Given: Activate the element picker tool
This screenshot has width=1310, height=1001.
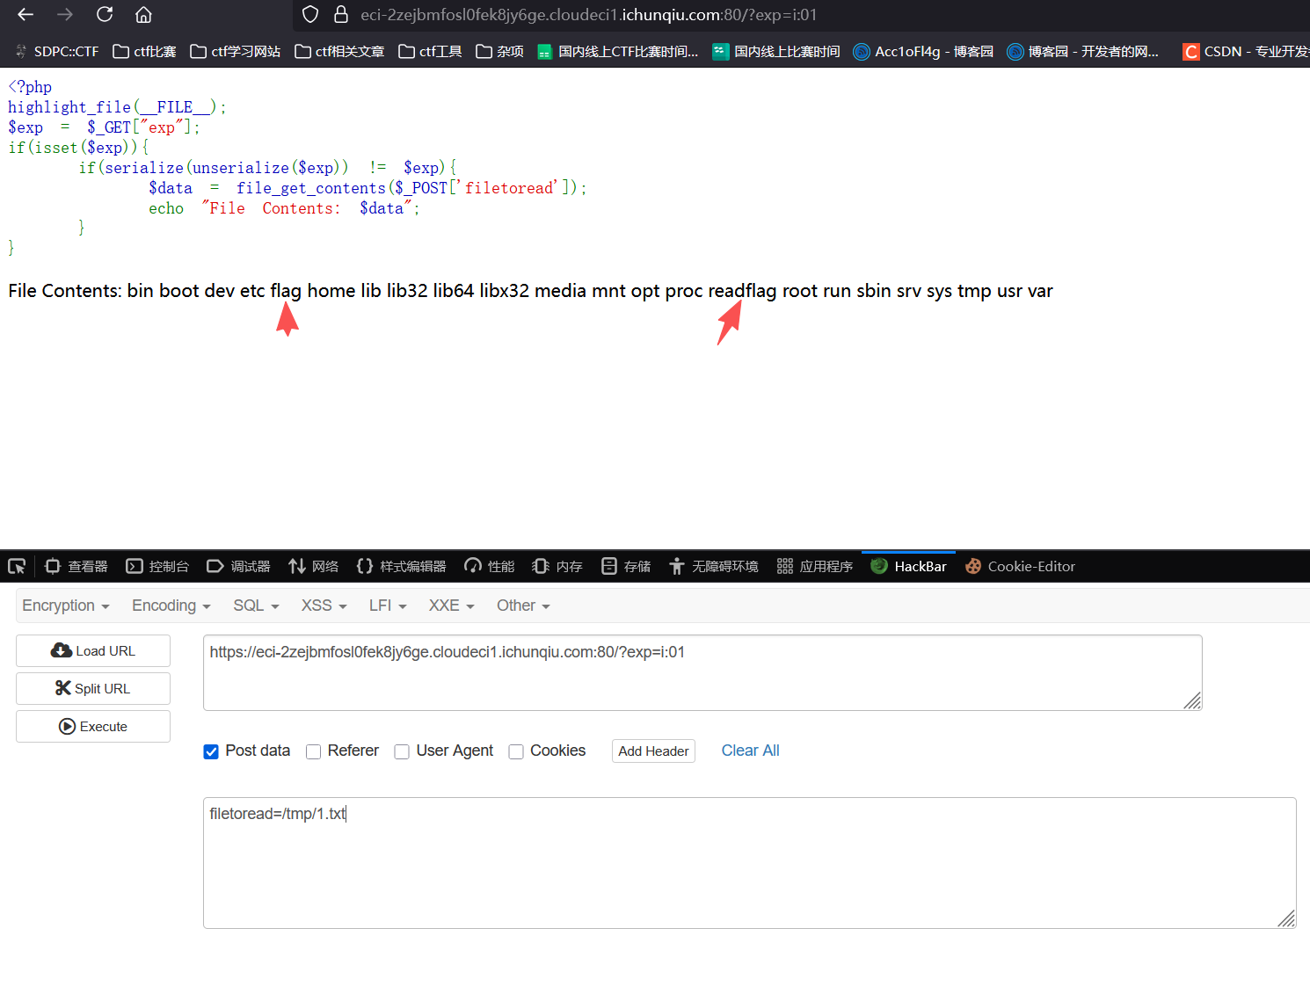Looking at the screenshot, I should point(17,566).
